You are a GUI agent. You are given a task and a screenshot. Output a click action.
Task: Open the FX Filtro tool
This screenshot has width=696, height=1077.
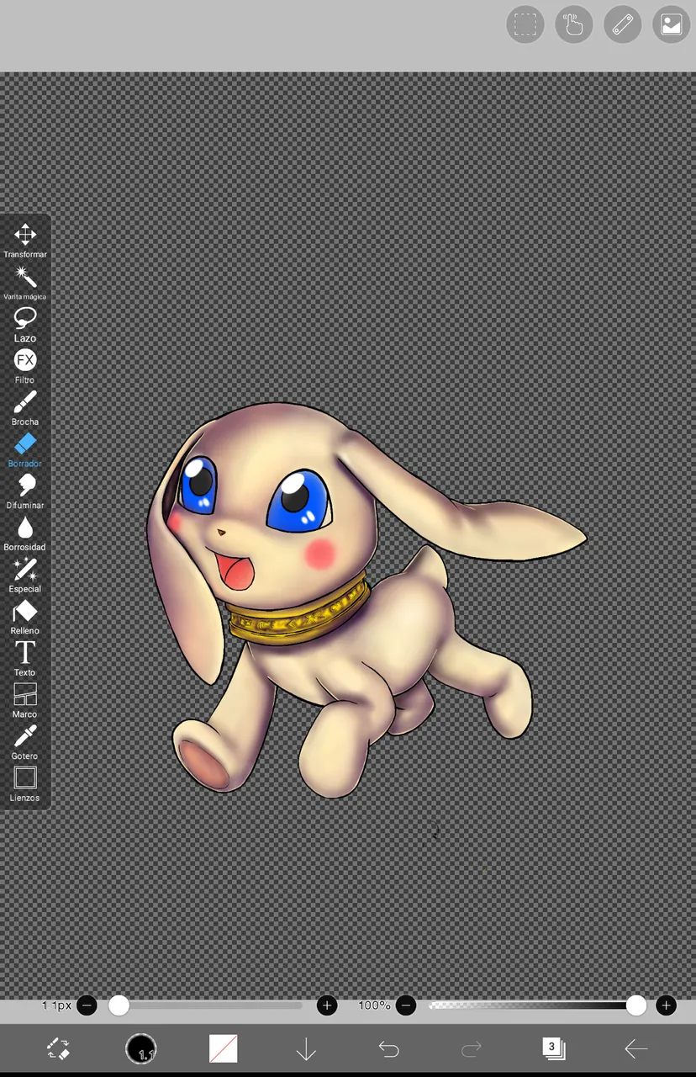tap(25, 366)
